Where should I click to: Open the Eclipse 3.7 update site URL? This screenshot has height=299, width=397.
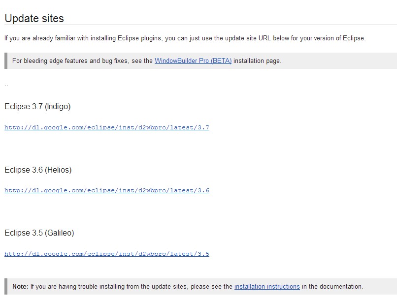pos(107,127)
